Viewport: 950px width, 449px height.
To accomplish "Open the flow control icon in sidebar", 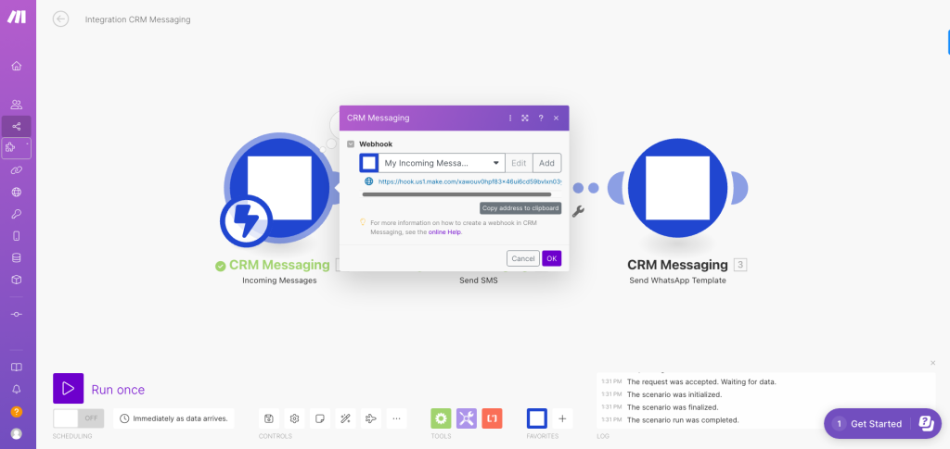I will (x=17, y=314).
